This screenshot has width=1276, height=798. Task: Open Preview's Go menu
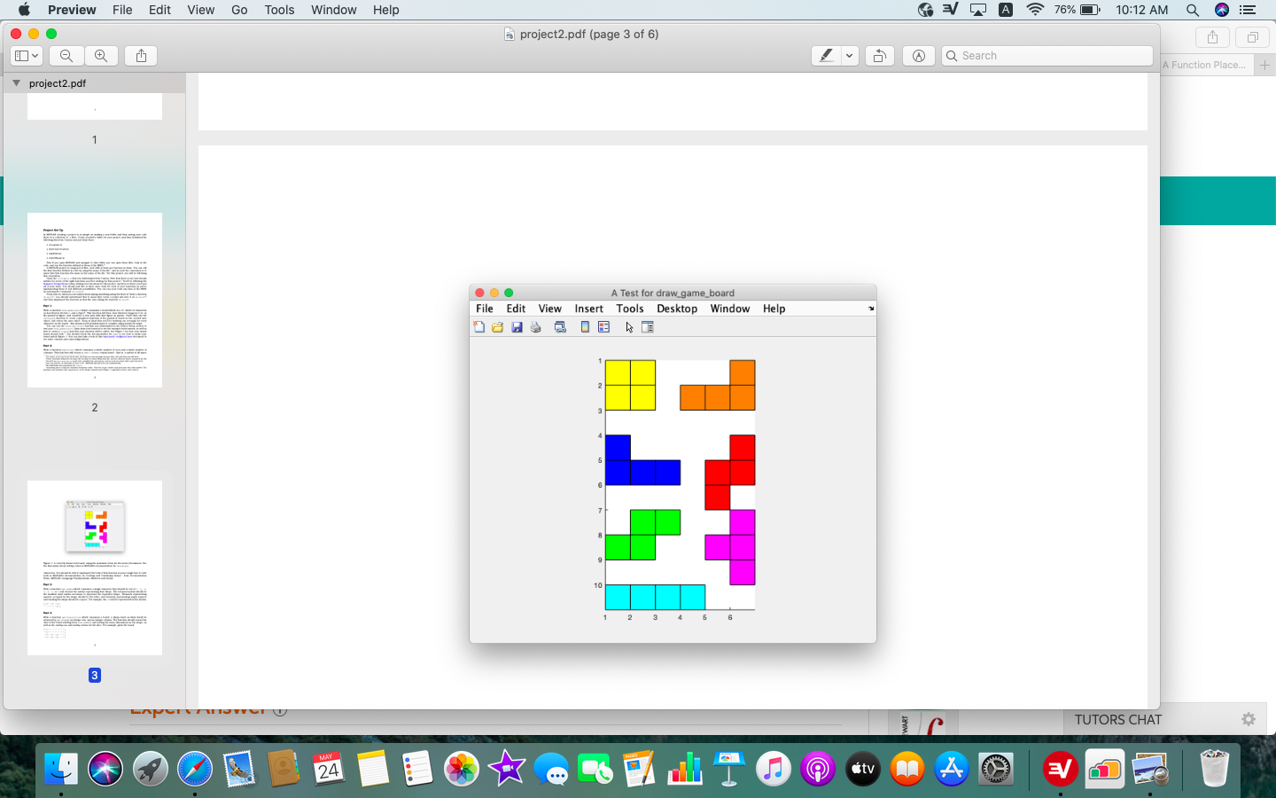(238, 10)
